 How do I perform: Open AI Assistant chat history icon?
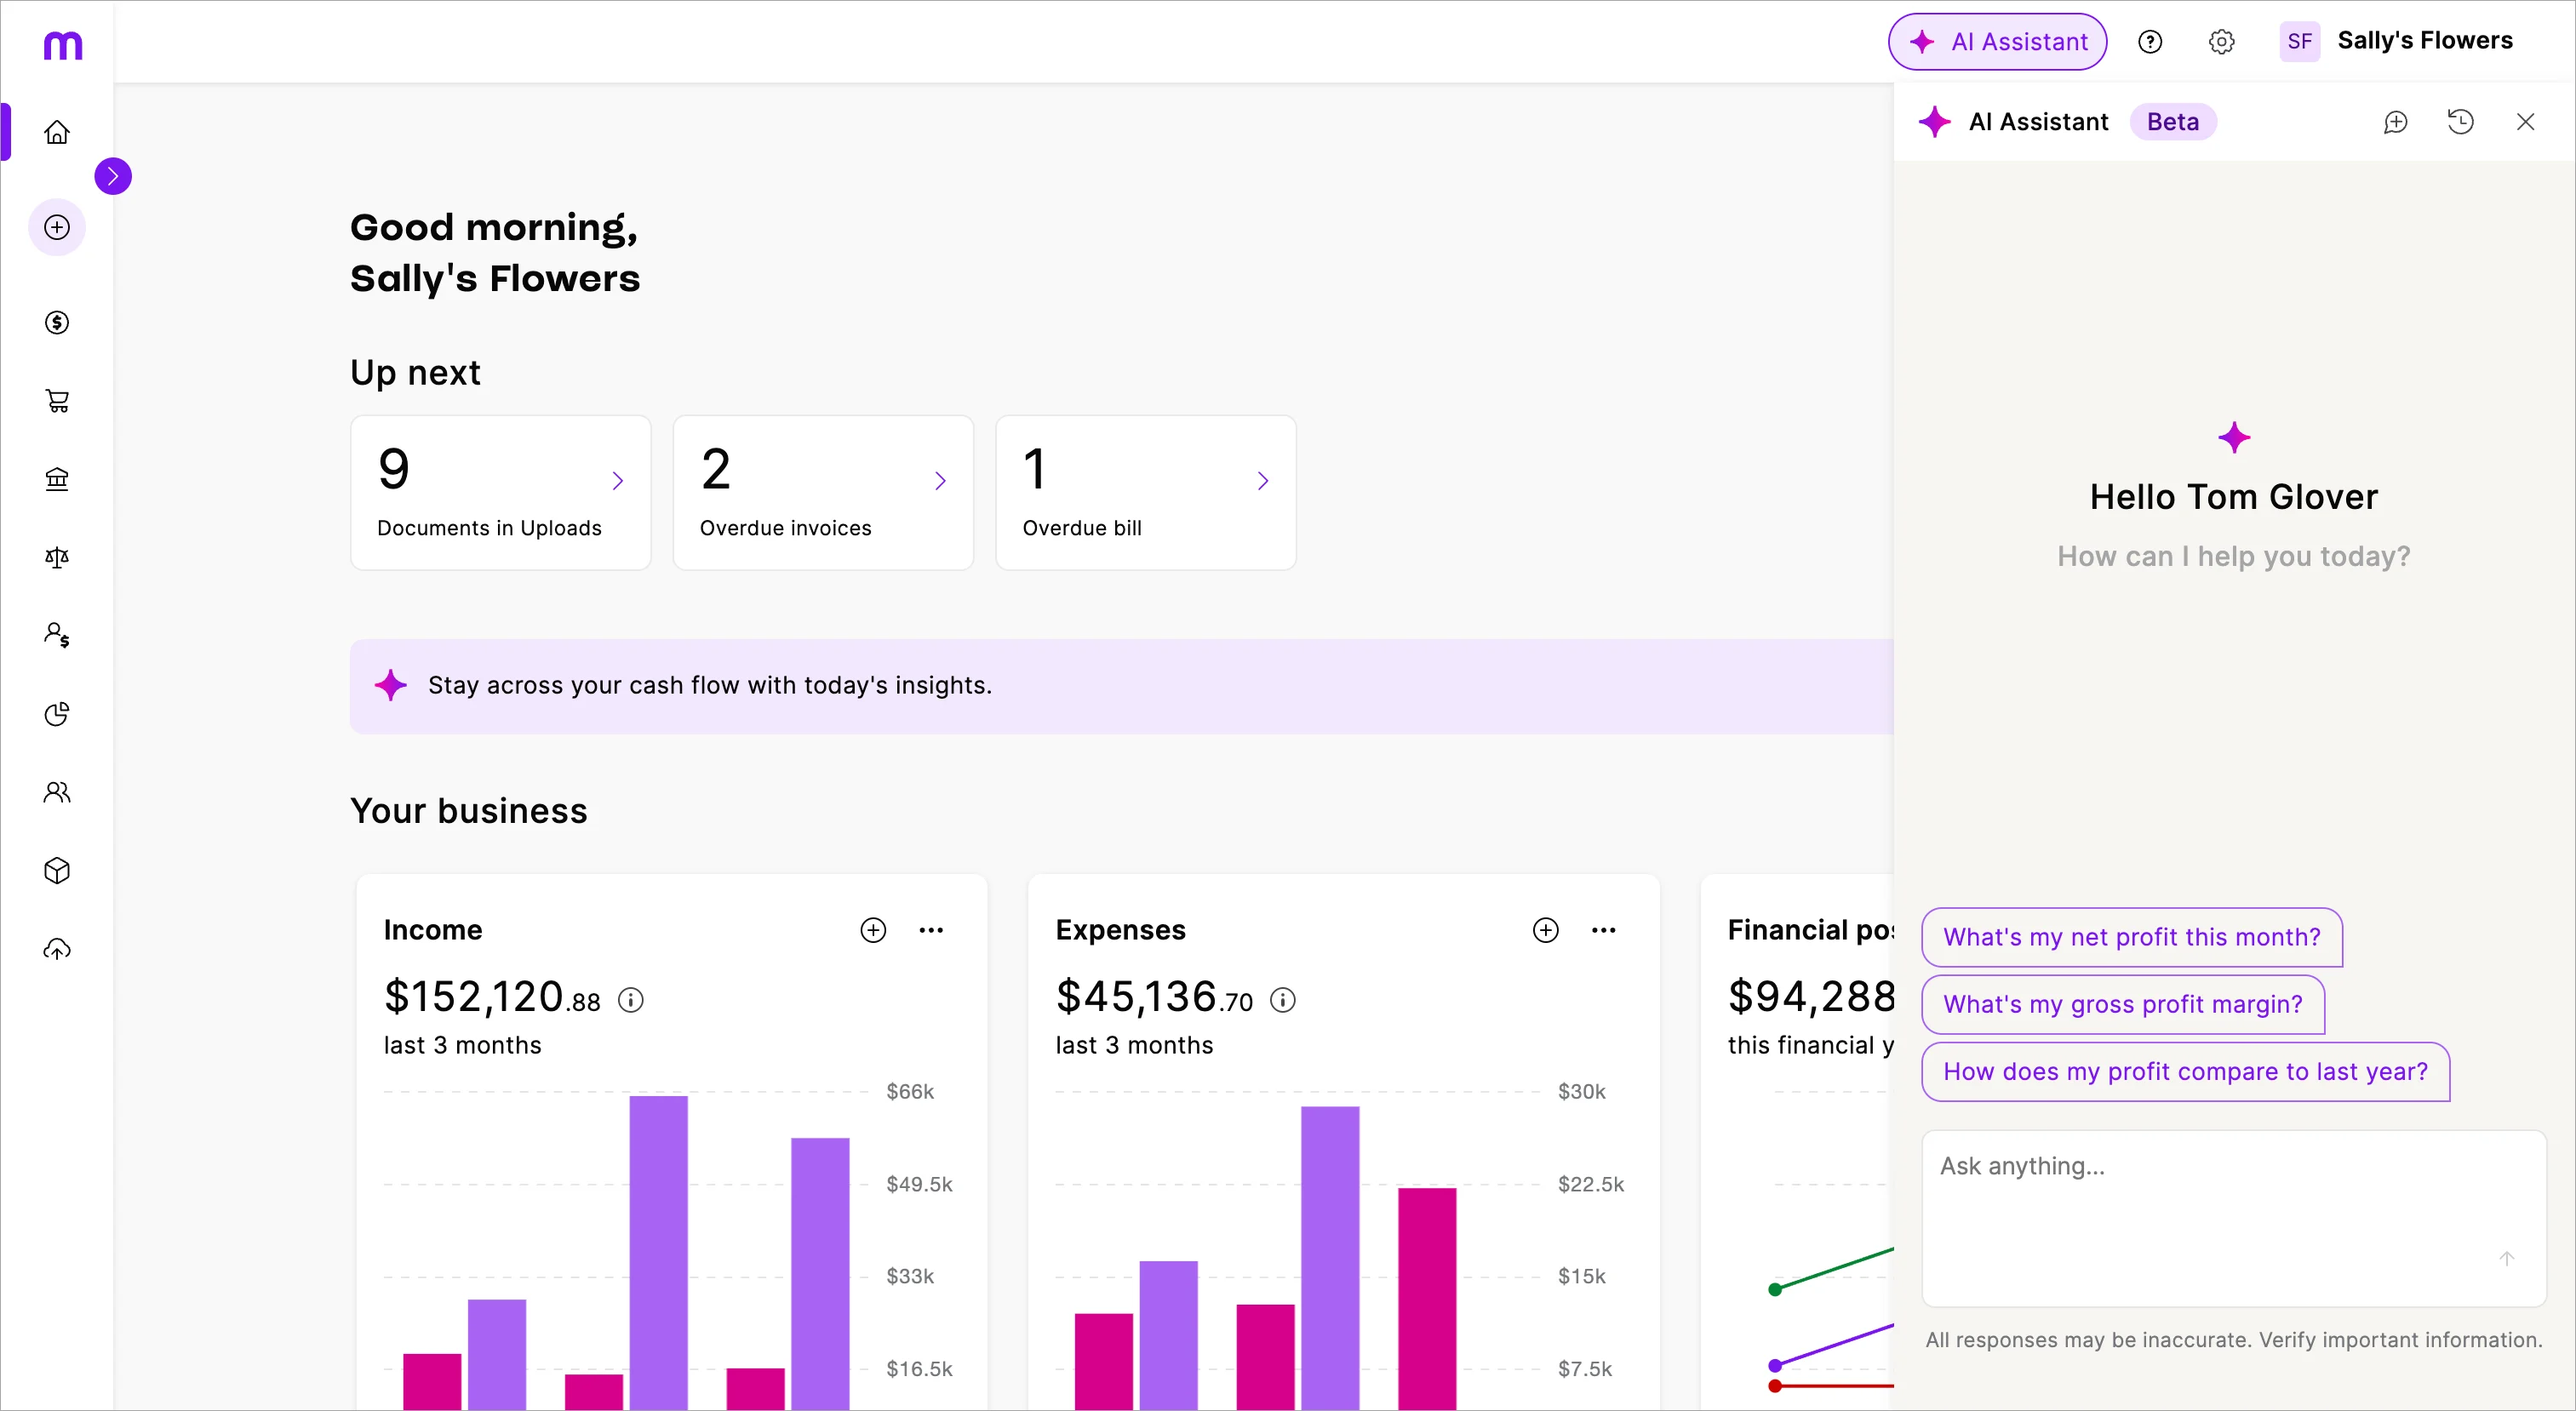pos(2460,122)
